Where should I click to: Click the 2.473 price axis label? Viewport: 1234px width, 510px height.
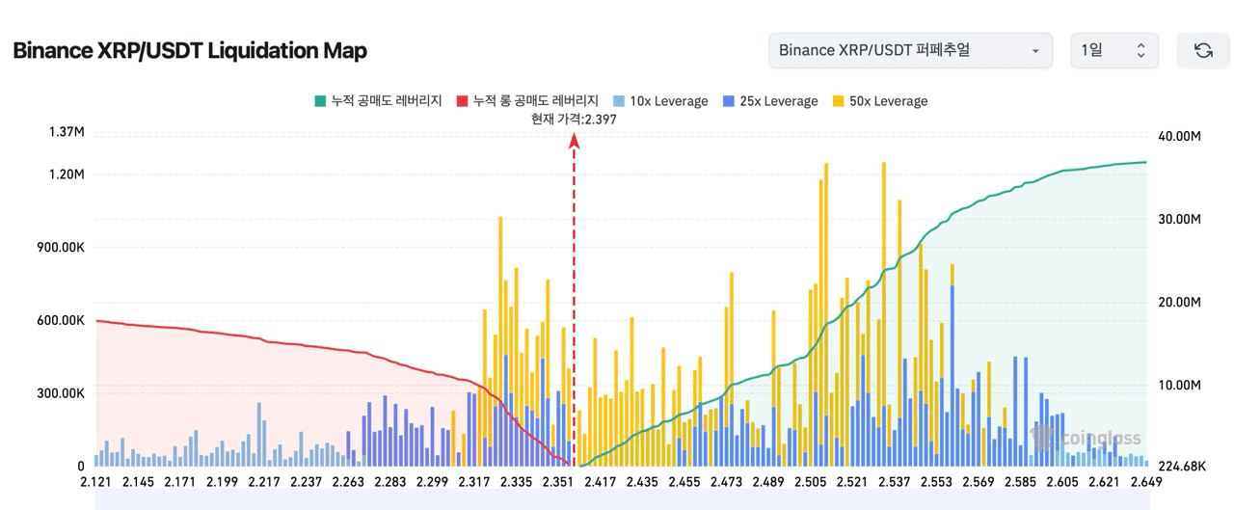726,482
